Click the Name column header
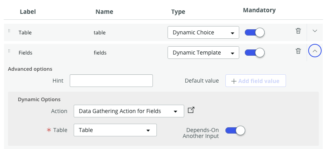 coord(104,12)
